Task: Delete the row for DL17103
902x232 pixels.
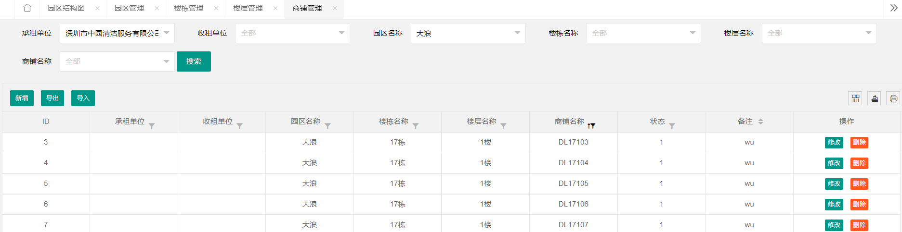Action: click(x=859, y=142)
